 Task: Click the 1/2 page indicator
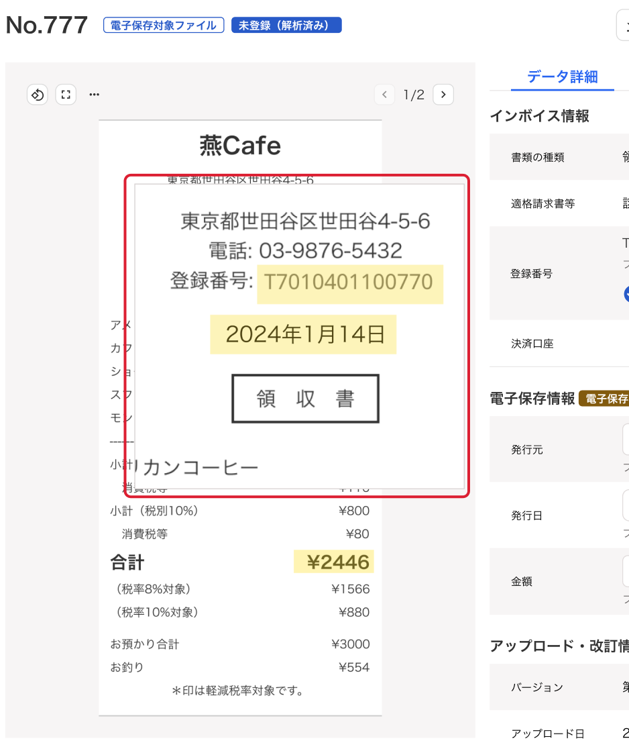pyautogui.click(x=414, y=94)
